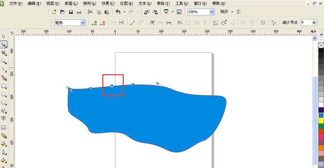The image size is (324, 168).
Task: Click Stretch and scale nodes icon
Action: click(x=215, y=23)
